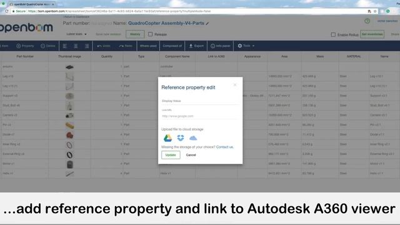Click the openbom logo
400x225 pixels.
[x=26, y=27]
